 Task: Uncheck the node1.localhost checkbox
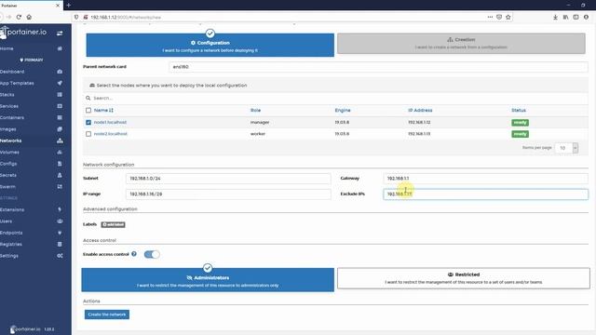pyautogui.click(x=88, y=122)
